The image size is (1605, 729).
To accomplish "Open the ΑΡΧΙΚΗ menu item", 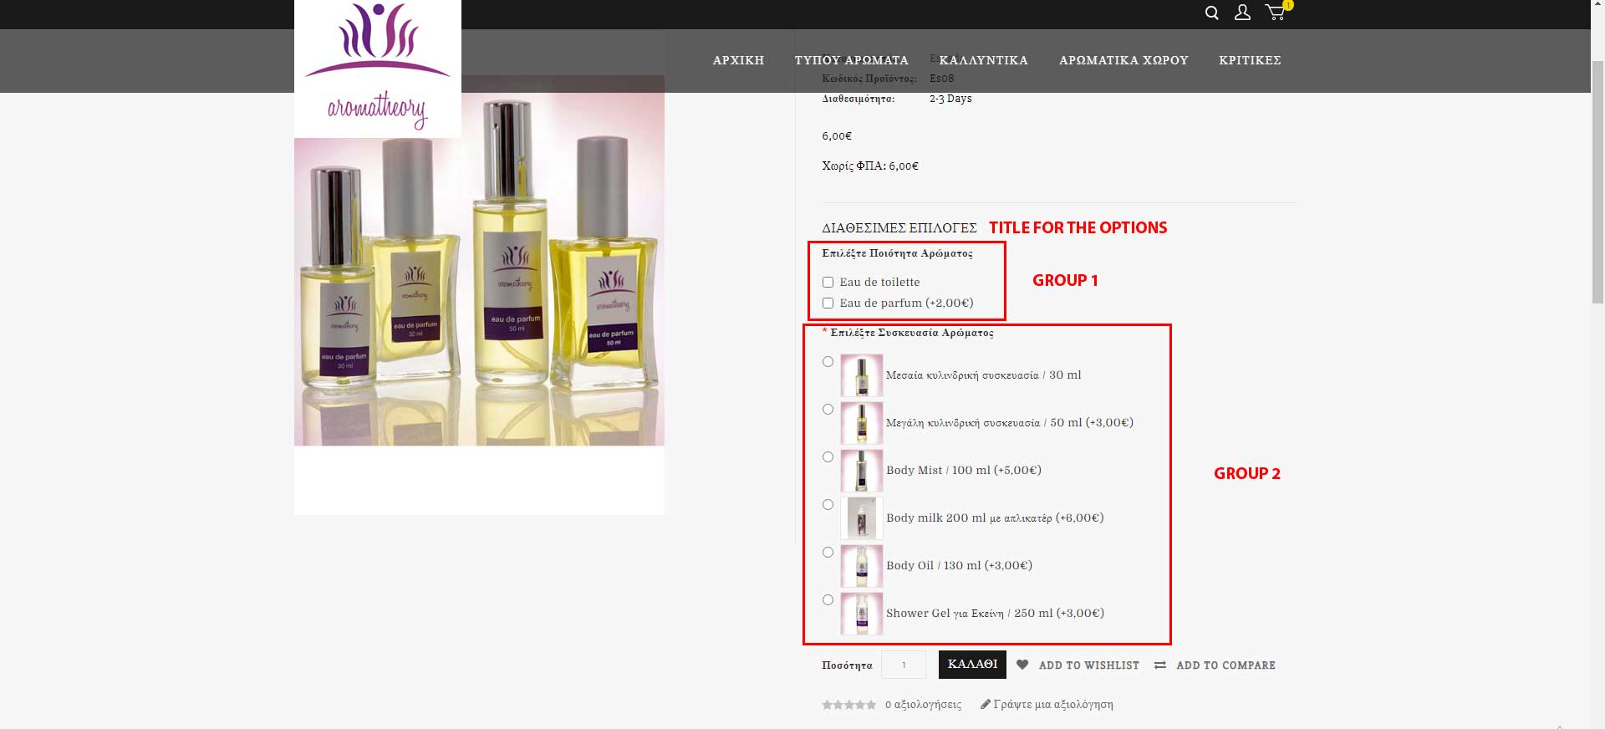I will point(738,60).
